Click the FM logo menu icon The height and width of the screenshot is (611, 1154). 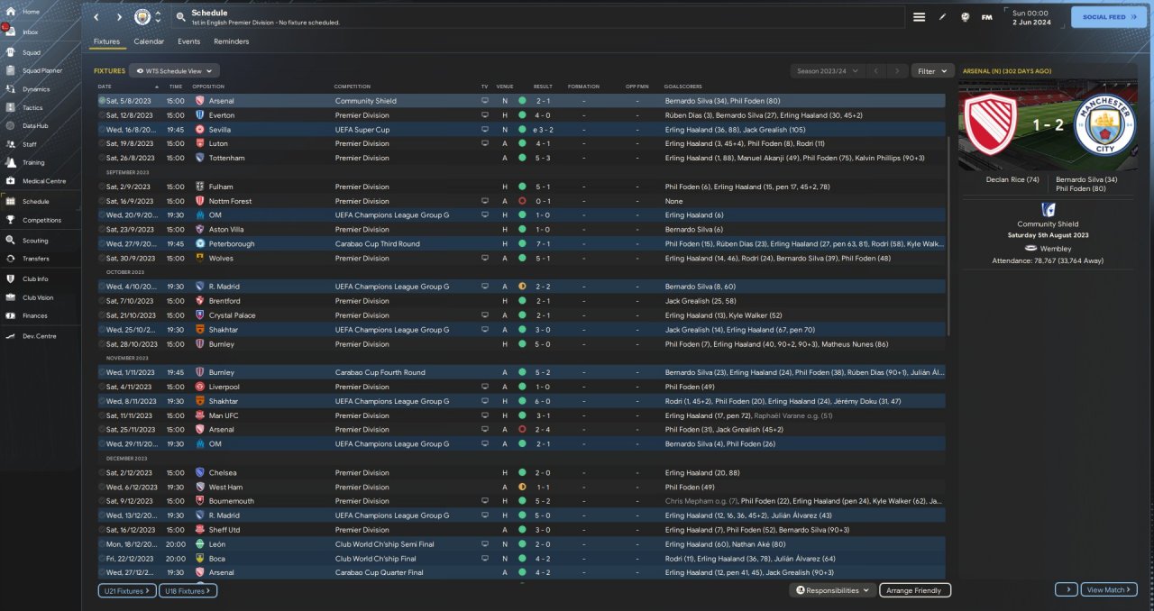tap(986, 17)
